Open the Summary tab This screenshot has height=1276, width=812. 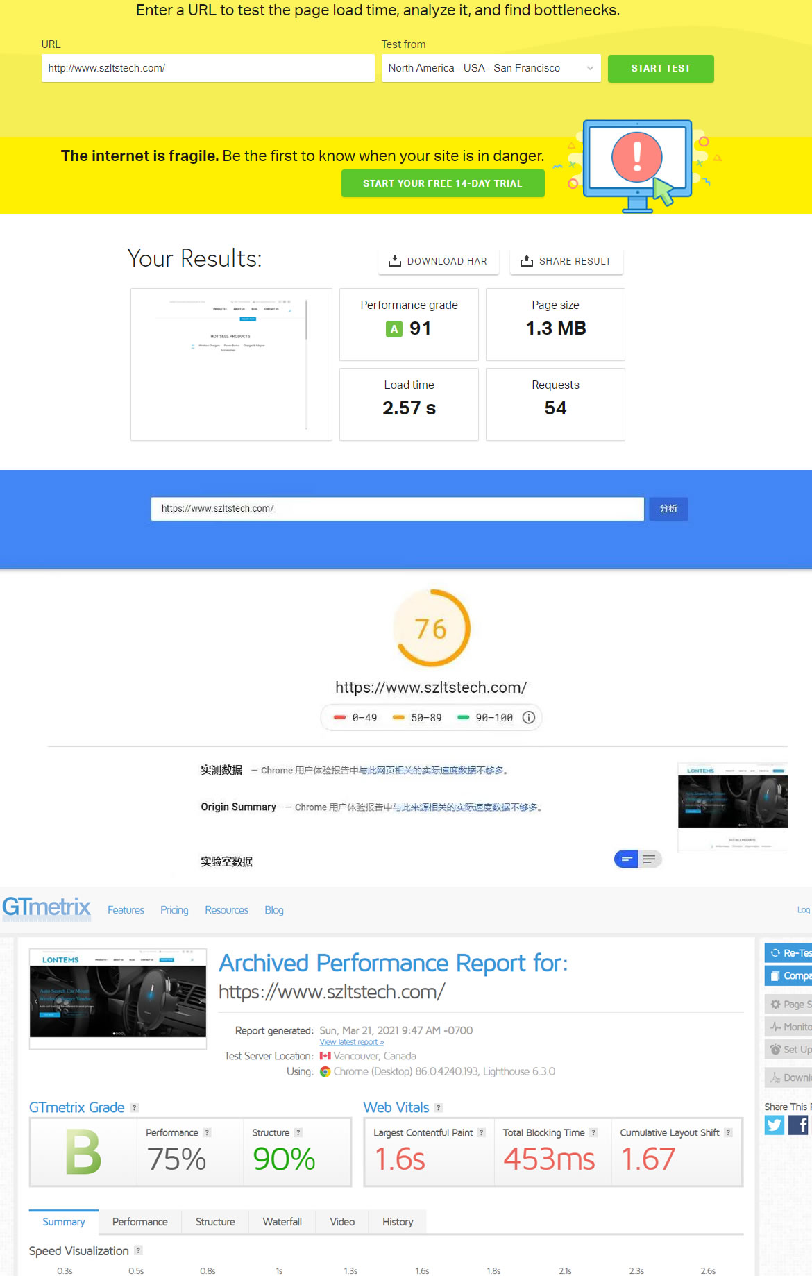[x=64, y=1222]
